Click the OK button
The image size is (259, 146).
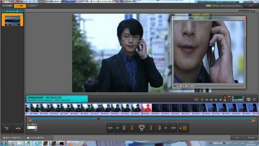tap(237, 138)
